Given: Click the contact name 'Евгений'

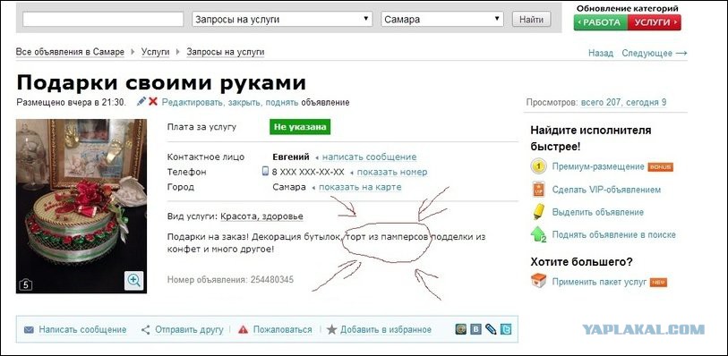Looking at the screenshot, I should coord(291,157).
